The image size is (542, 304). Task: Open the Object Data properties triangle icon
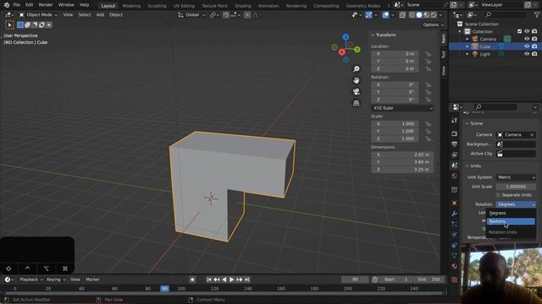(x=454, y=255)
